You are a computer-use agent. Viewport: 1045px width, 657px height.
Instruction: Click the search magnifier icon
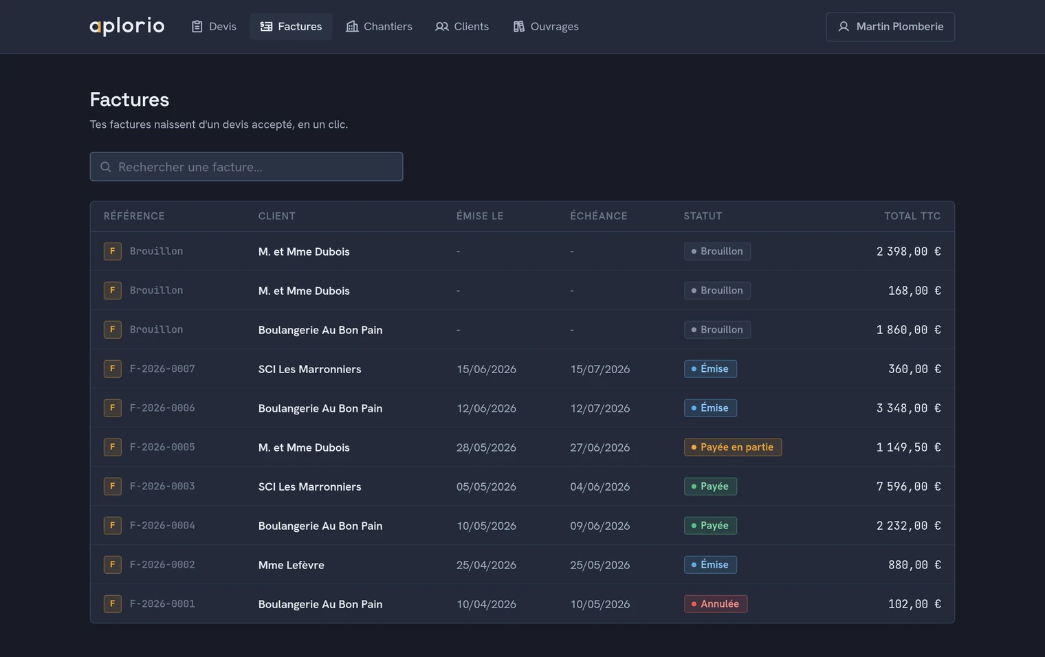106,167
